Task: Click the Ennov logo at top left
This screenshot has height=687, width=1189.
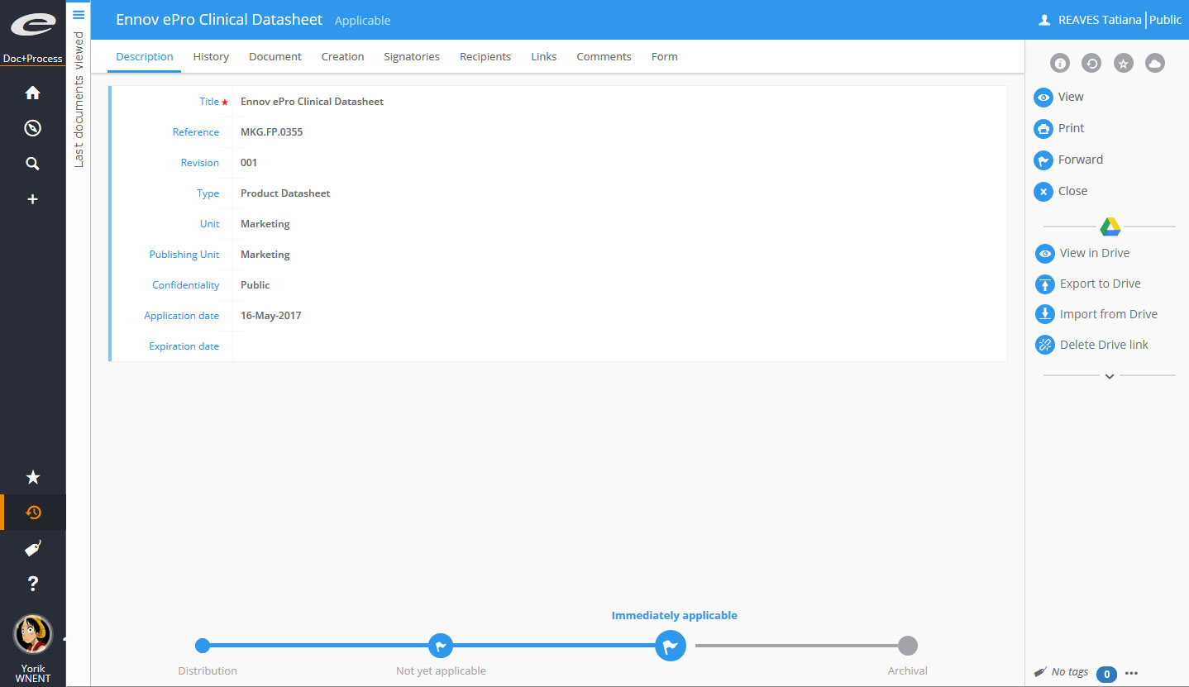Action: pos(33,26)
